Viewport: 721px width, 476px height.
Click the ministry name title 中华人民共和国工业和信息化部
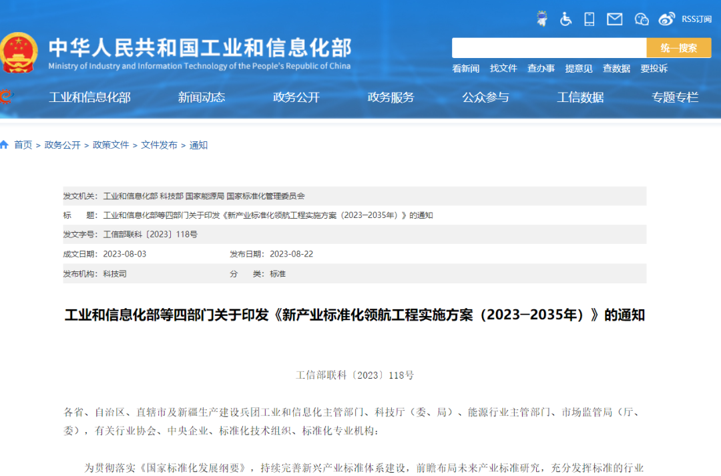pyautogui.click(x=200, y=48)
